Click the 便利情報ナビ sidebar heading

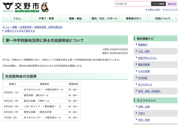coord(145,39)
